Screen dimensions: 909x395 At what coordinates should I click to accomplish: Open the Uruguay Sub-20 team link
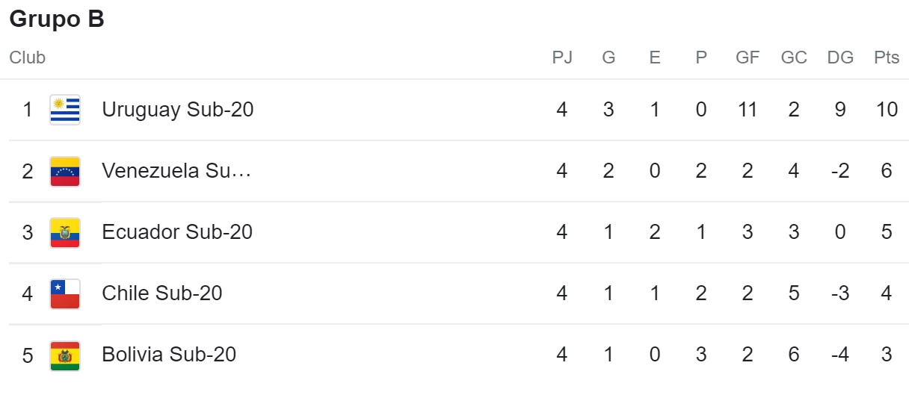pyautogui.click(x=178, y=110)
